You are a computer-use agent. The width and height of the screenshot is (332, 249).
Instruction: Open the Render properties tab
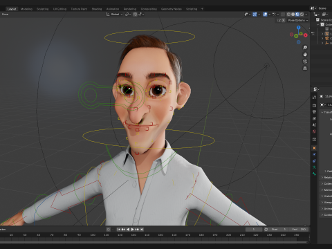point(314,105)
